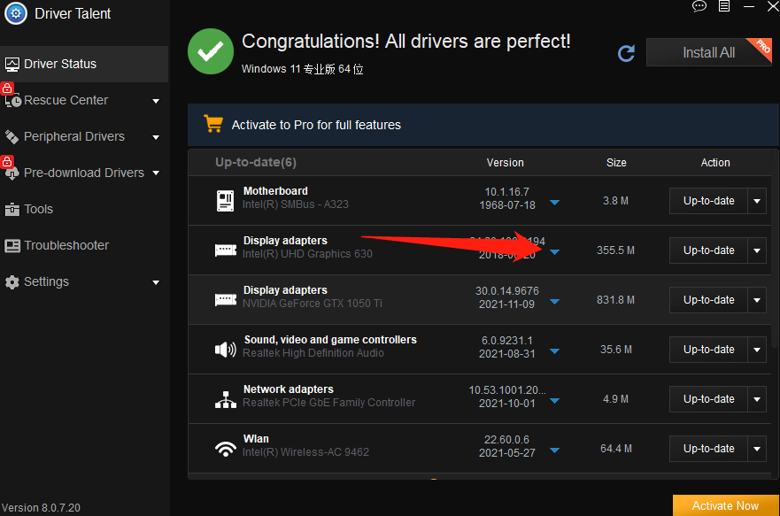780x516 pixels.
Task: Click the Size column header
Action: click(x=616, y=163)
